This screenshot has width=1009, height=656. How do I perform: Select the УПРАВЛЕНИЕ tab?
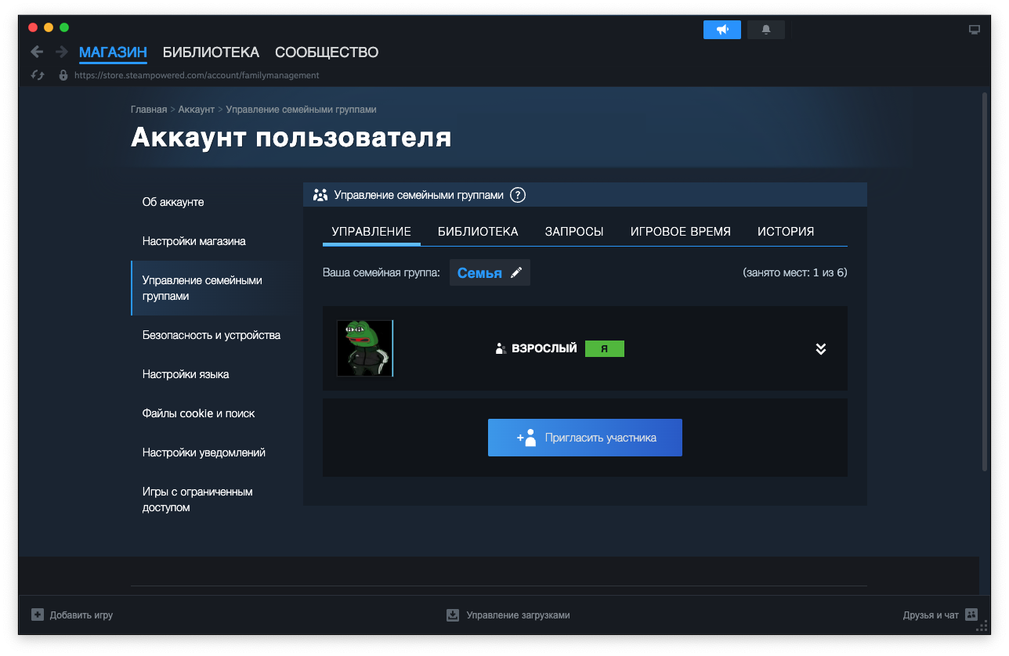371,232
